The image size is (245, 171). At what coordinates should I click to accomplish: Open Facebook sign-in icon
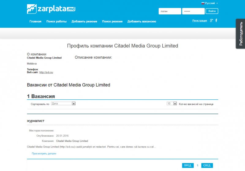pos(216,20)
